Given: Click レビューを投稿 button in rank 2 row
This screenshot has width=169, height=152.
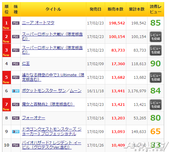Looking at the screenshot, I should click(156, 37).
